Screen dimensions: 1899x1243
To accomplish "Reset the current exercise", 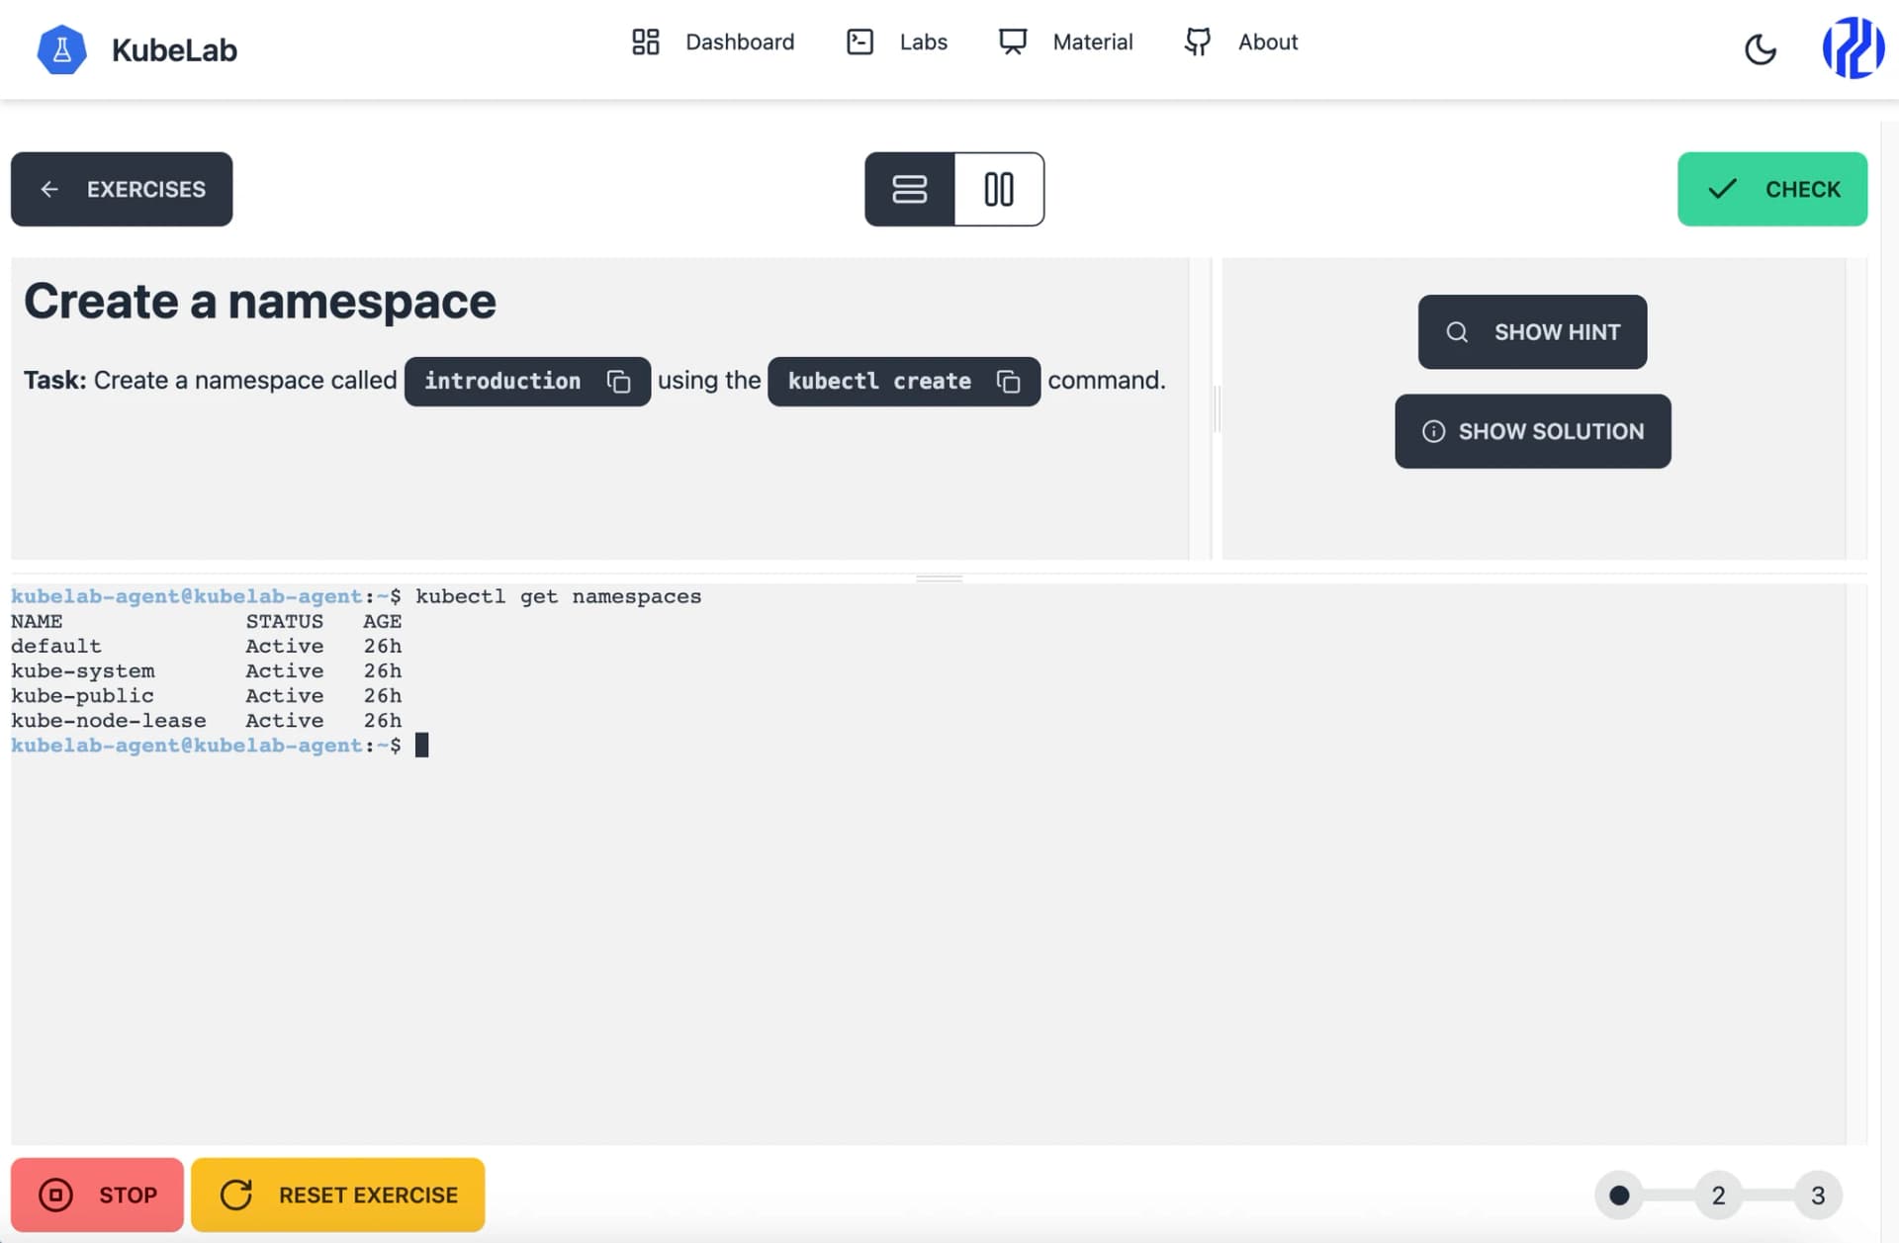I will [337, 1195].
